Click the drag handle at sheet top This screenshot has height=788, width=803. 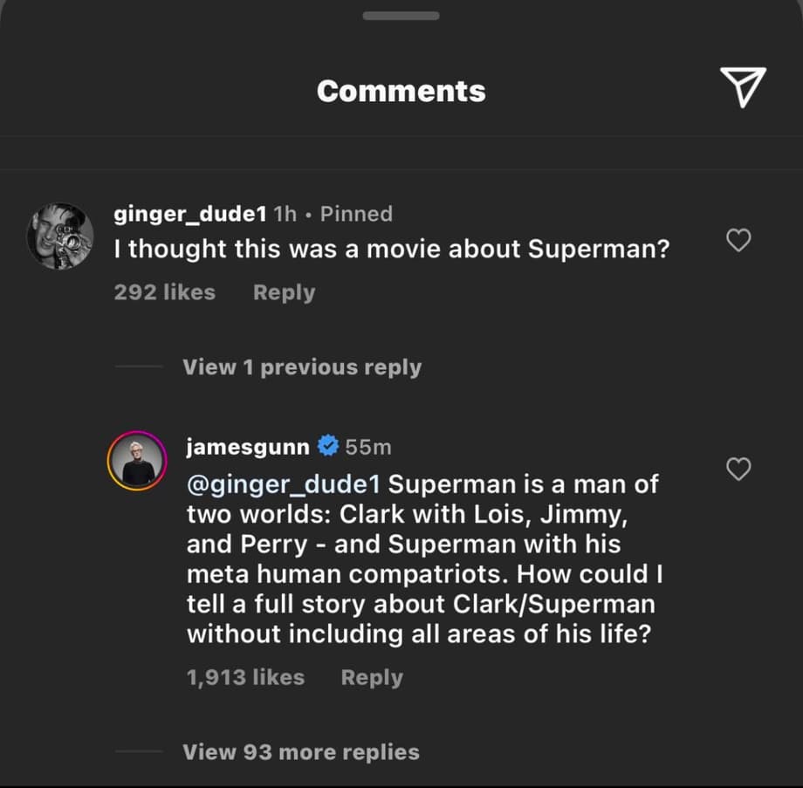point(401,16)
